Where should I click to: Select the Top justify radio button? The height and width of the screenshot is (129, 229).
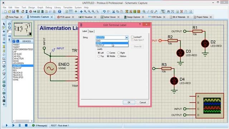(x=99, y=56)
